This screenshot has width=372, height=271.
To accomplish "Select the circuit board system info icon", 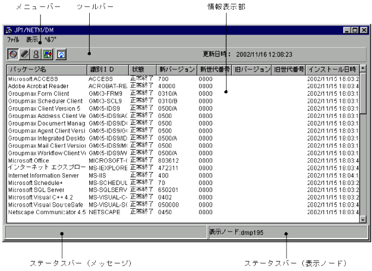I will click(x=48, y=54).
